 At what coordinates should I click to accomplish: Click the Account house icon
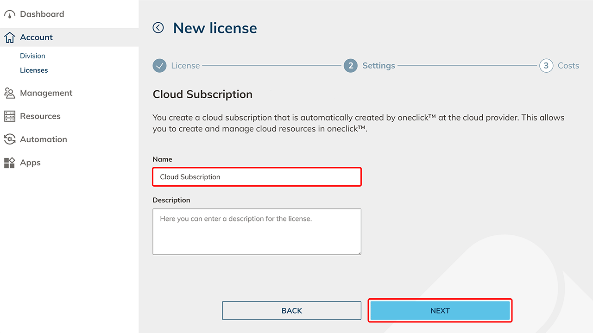(10, 38)
